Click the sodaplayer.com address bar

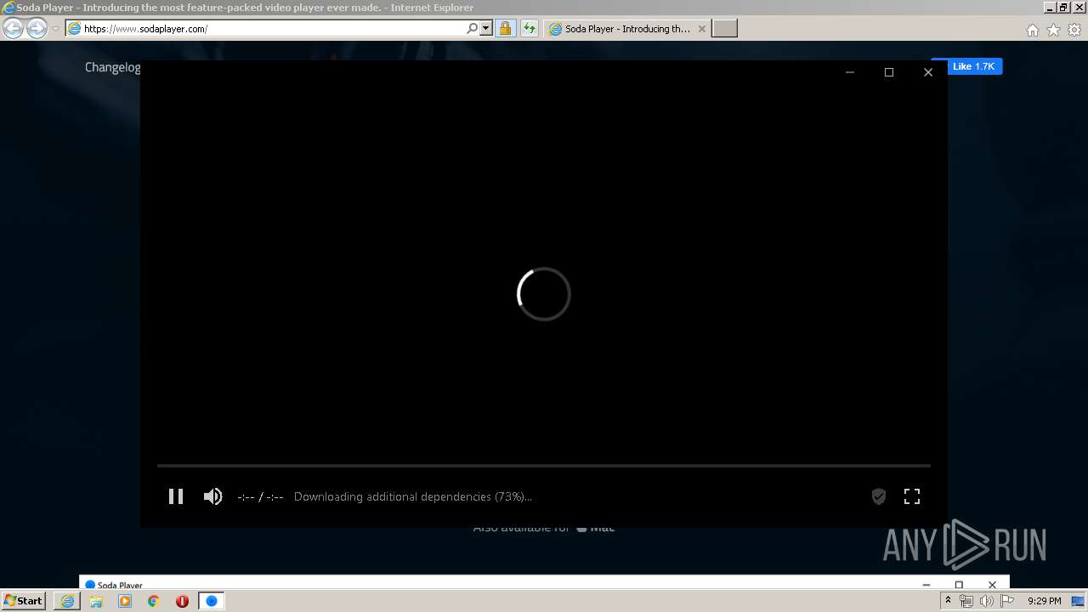(x=274, y=29)
